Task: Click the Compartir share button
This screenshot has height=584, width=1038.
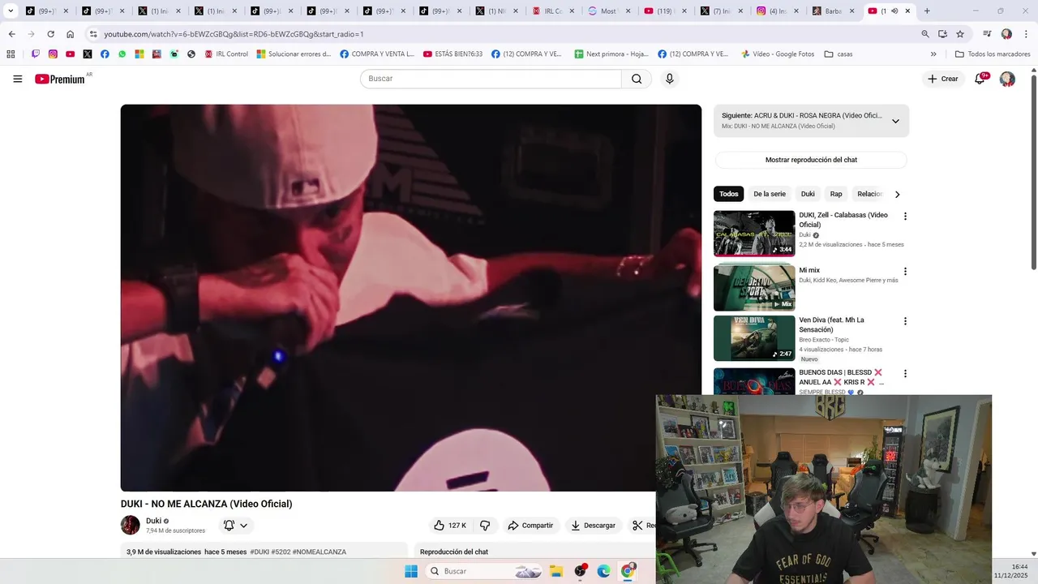Action: 530,526
